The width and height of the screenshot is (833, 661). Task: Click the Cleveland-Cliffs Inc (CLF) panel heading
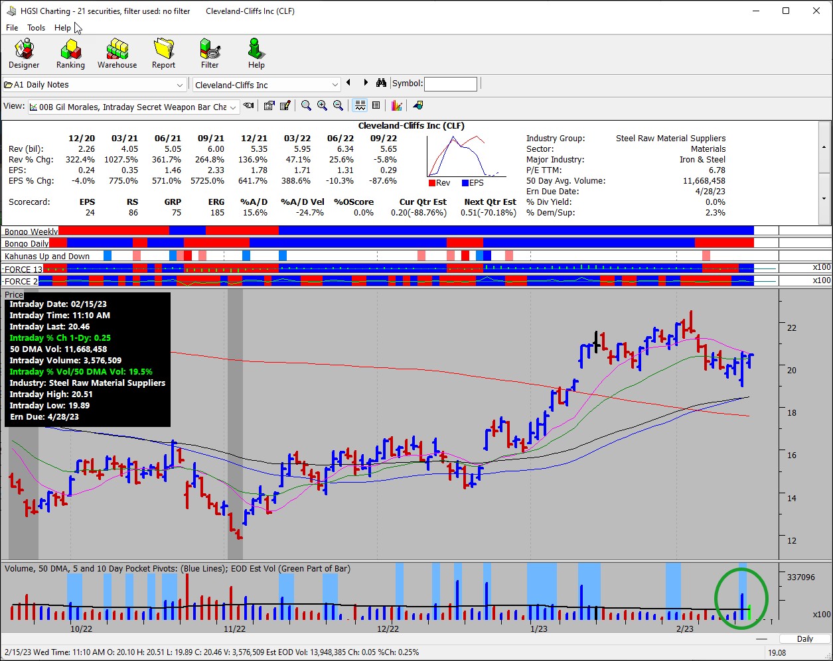(412, 126)
